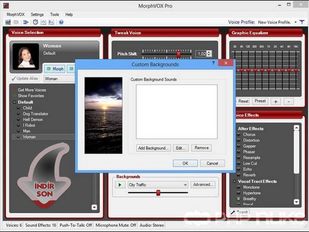Click the equalizer Reset button
The width and height of the screenshot is (309, 232).
pos(243,101)
